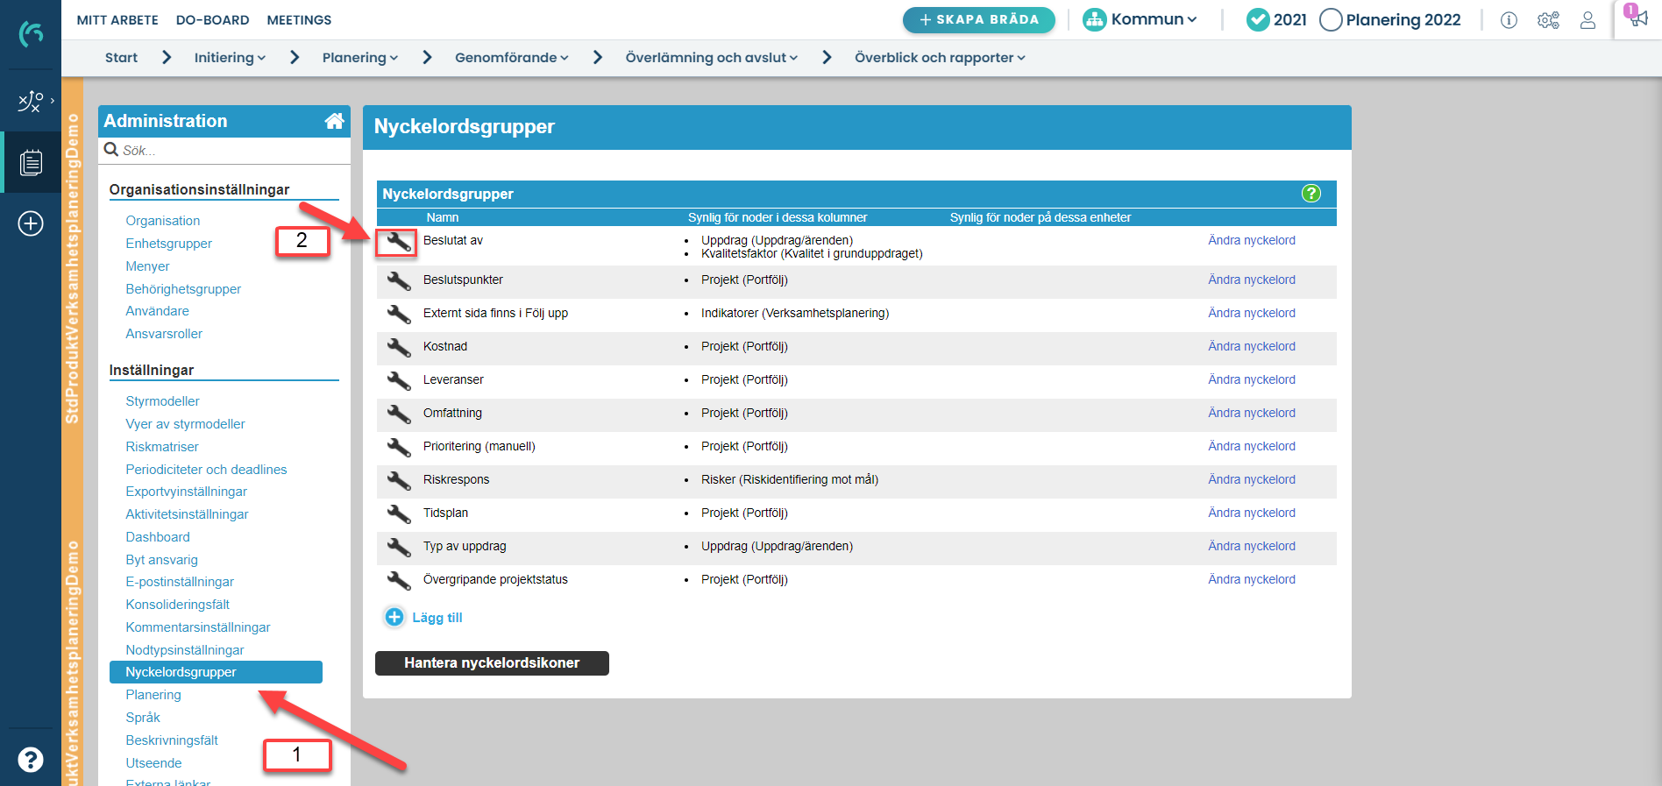Go to Start in navigation bar

[x=121, y=58]
